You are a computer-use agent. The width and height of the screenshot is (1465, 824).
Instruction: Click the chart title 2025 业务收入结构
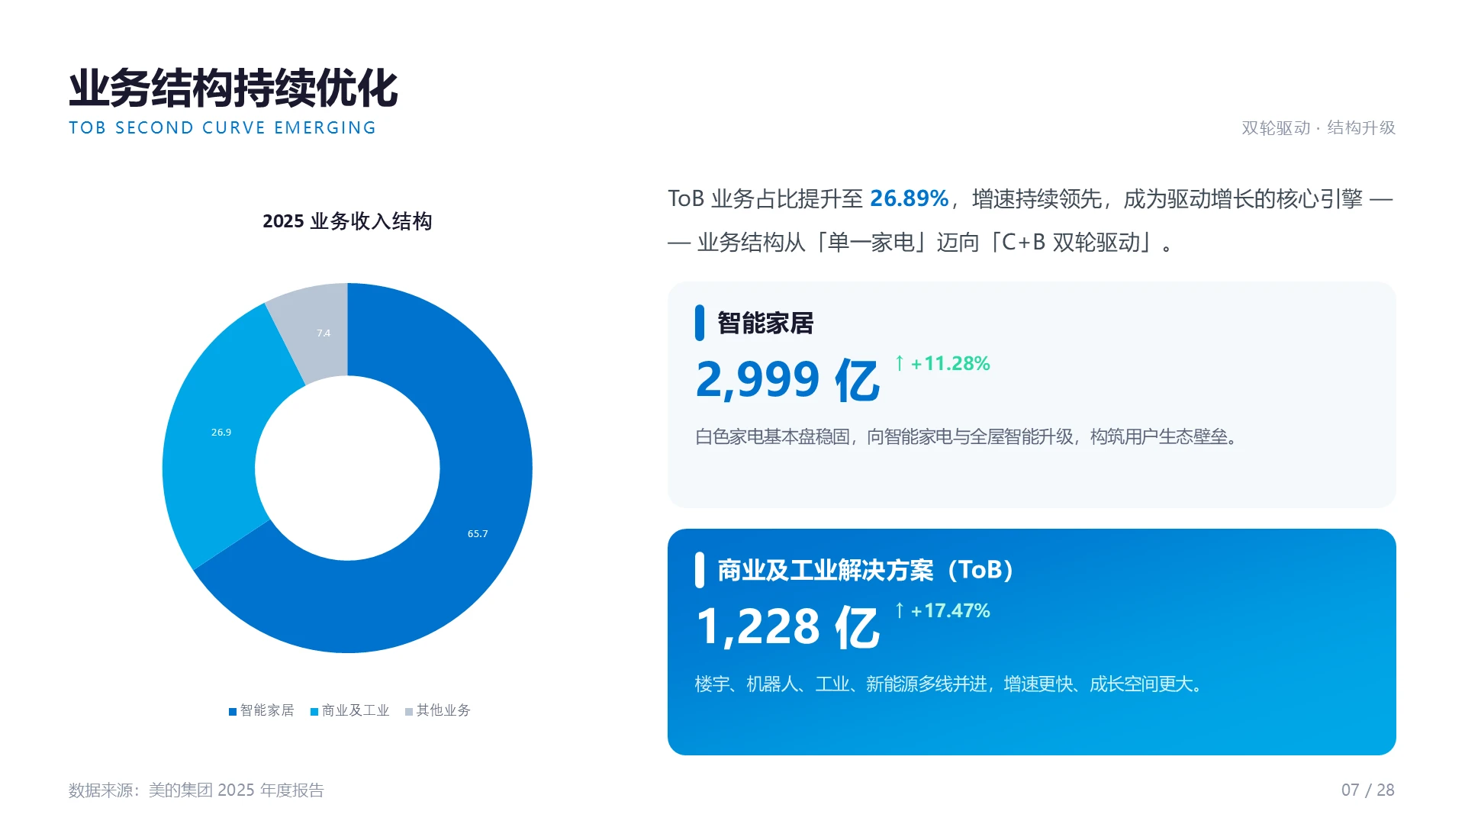[347, 221]
